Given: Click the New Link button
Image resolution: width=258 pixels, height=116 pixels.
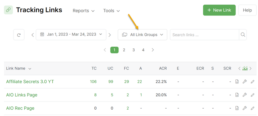Looking at the screenshot, I should (219, 10).
